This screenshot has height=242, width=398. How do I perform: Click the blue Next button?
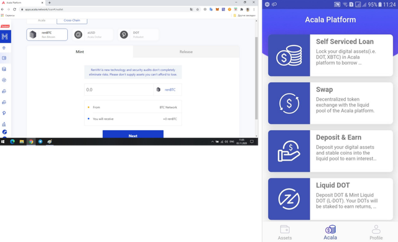(133, 134)
